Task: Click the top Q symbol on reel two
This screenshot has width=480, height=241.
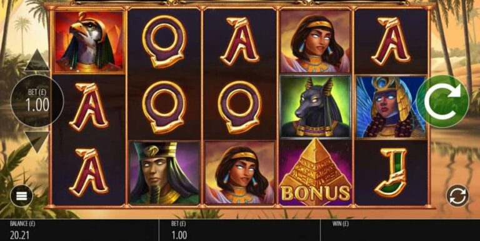Action: [x=164, y=41]
